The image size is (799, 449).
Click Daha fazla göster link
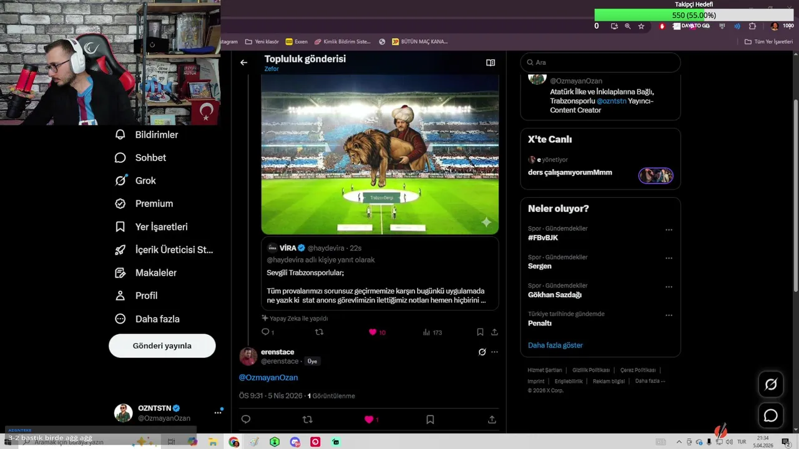(556, 345)
